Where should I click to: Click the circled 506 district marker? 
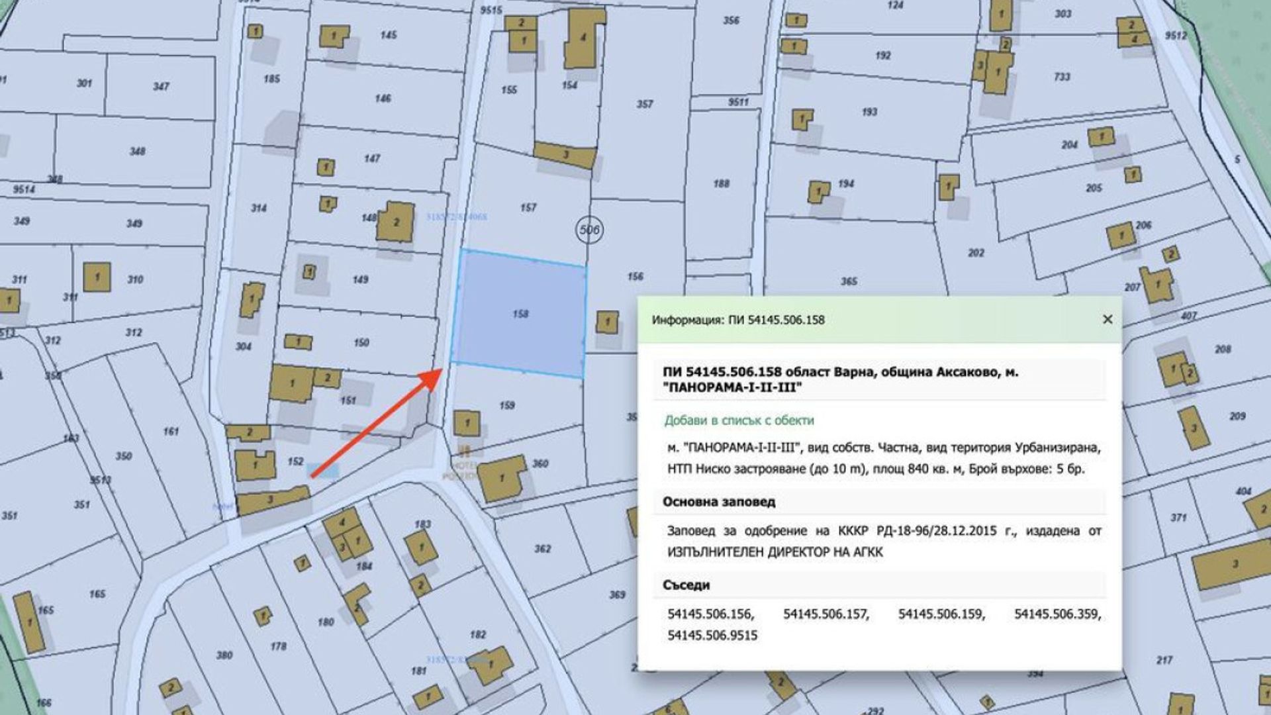coord(588,230)
